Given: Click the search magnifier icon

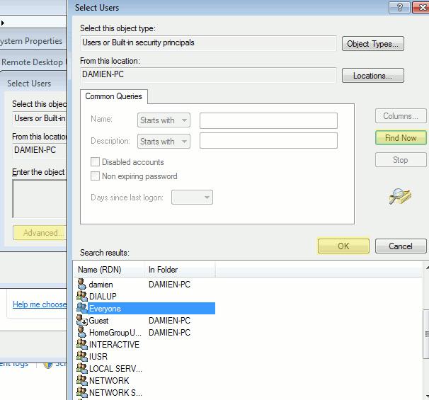Looking at the screenshot, I should coord(400,196).
